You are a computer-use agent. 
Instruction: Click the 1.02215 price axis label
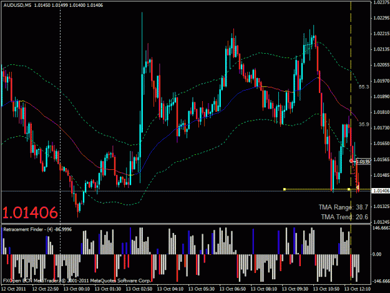point(381,34)
